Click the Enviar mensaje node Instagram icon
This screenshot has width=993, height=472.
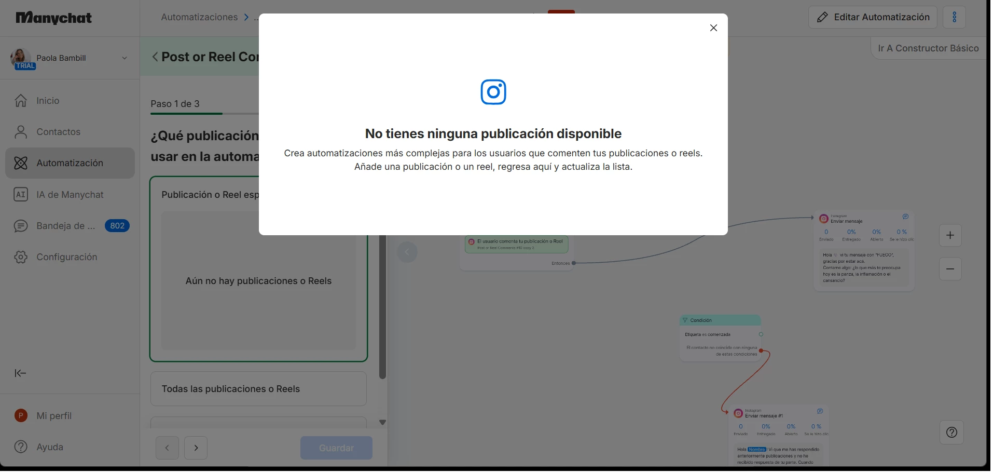(824, 219)
